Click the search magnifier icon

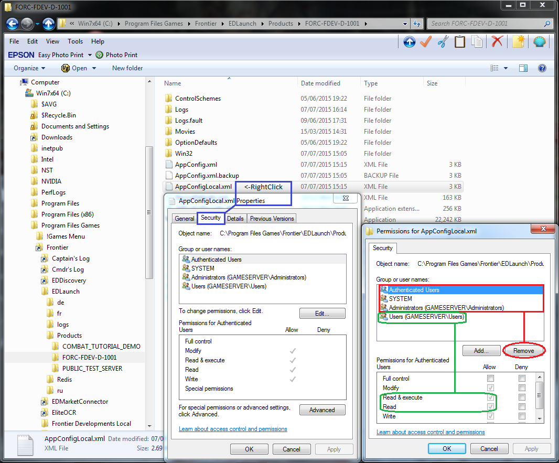[x=547, y=24]
